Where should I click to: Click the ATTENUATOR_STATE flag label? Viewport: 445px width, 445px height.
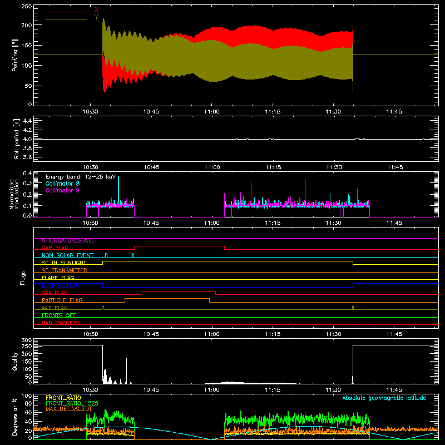pos(67,241)
